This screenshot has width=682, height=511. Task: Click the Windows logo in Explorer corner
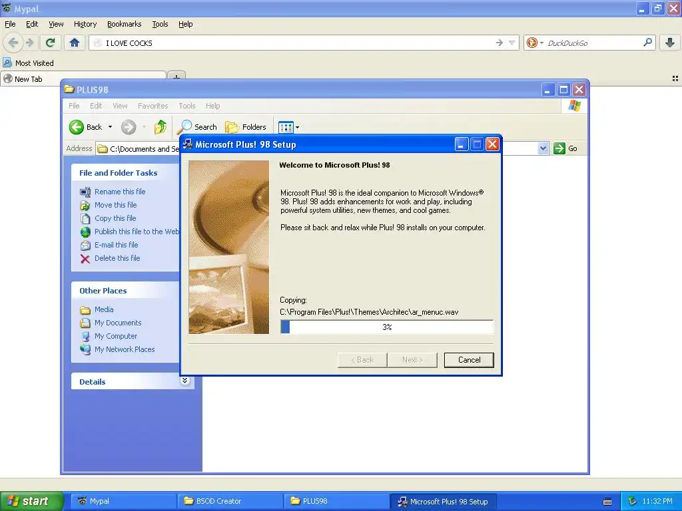(x=574, y=106)
